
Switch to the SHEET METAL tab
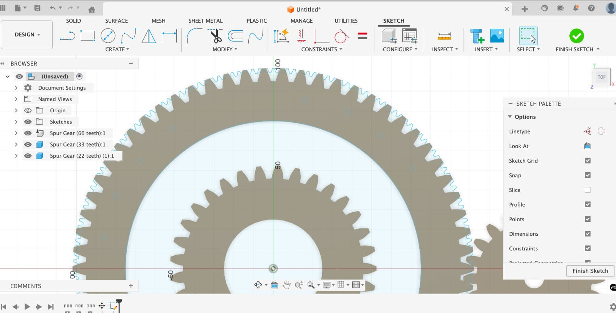tap(205, 21)
